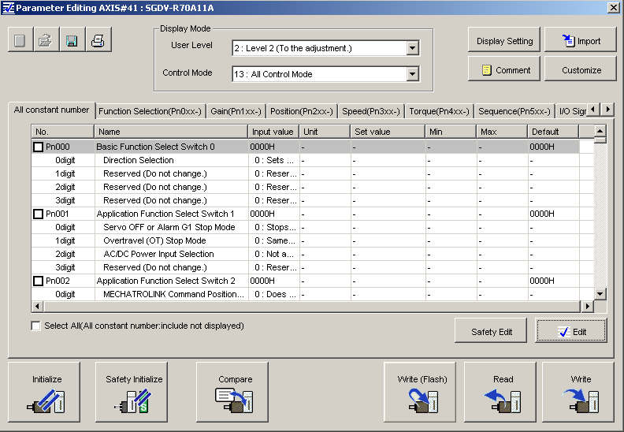Click the Default column header
Viewport: 624px width, 432px height.
pos(553,132)
